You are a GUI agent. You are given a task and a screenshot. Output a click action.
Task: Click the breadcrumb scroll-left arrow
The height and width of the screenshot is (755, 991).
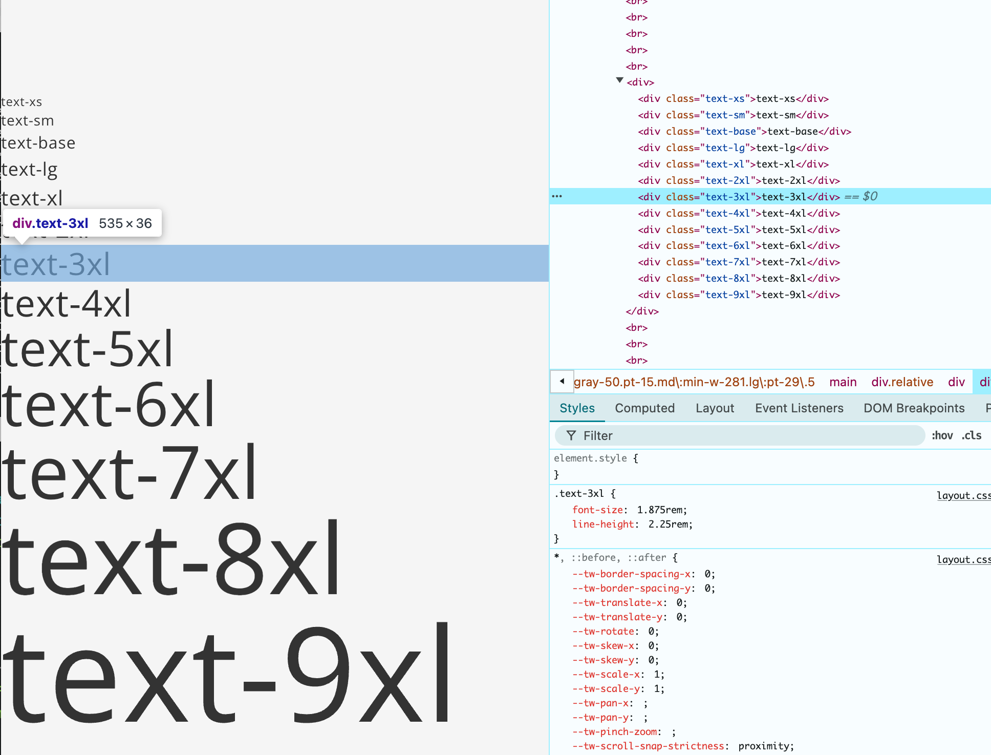(x=562, y=382)
